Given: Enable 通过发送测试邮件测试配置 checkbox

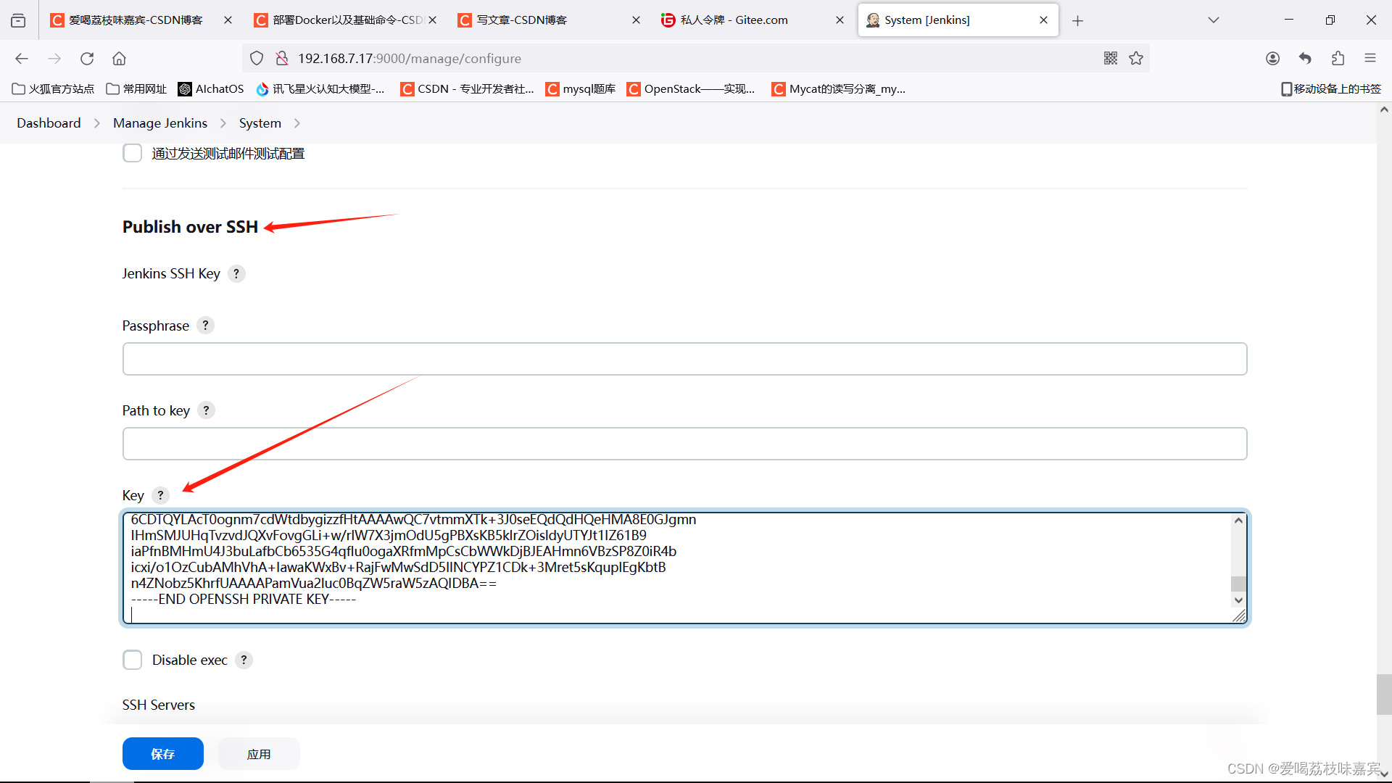Looking at the screenshot, I should [x=132, y=153].
